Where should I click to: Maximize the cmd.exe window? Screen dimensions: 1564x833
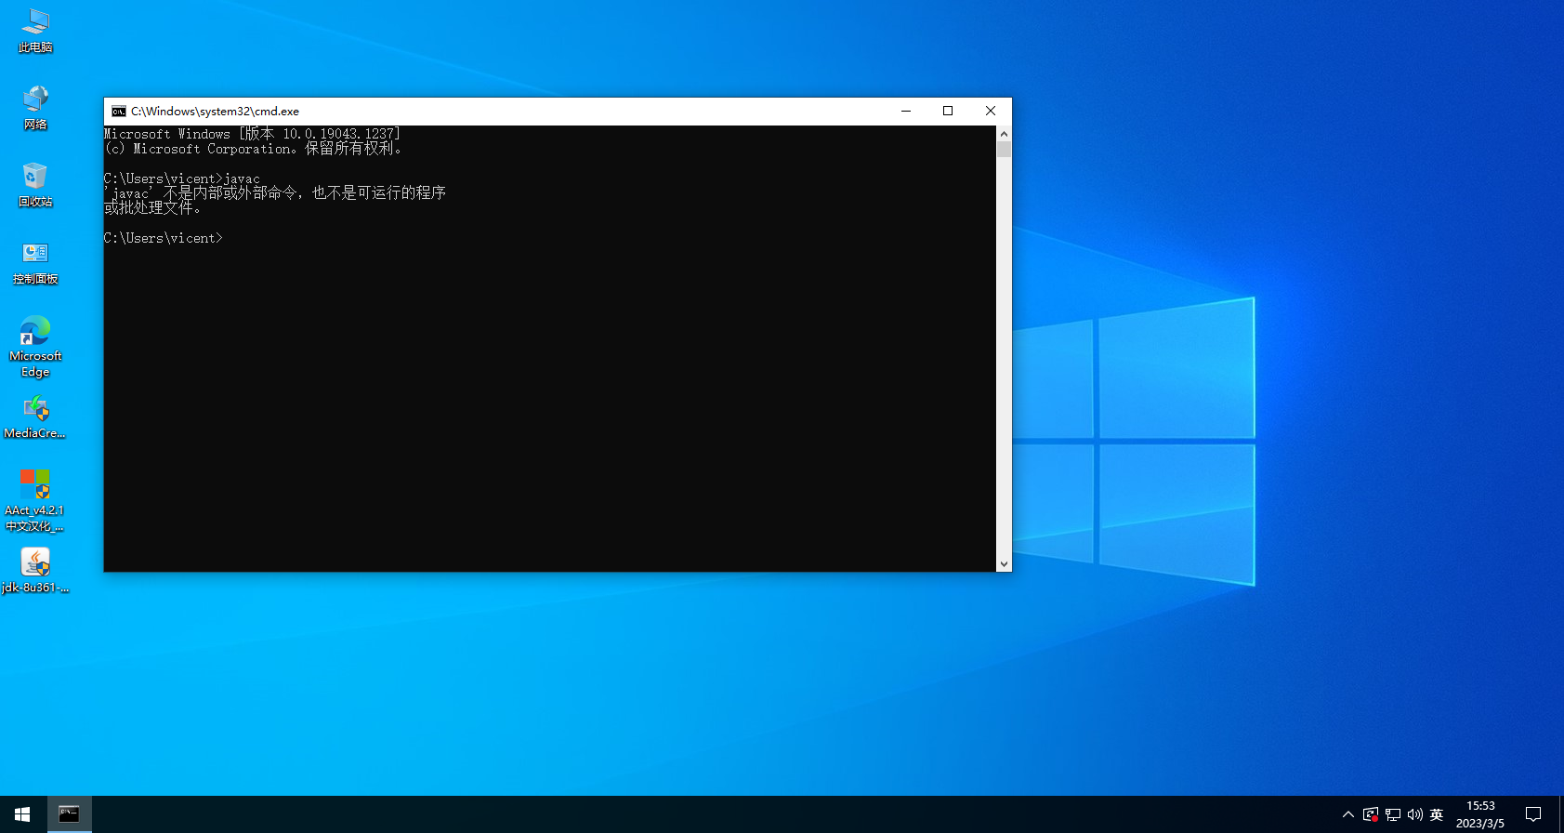(x=948, y=112)
